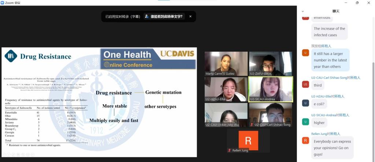This screenshot has width=375, height=162.
Task: Collapse the chat panel using the chevron
Action: [x=302, y=11]
